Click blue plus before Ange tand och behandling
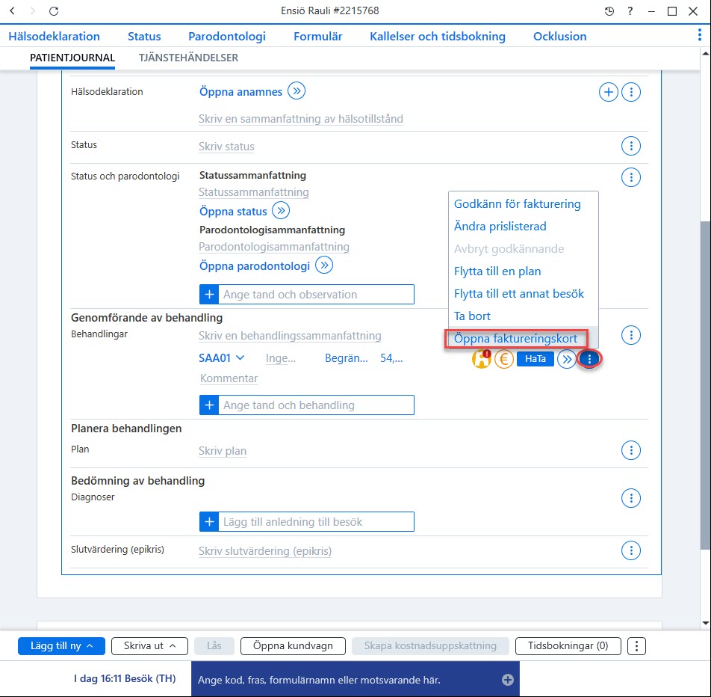711x697 pixels. 209,405
